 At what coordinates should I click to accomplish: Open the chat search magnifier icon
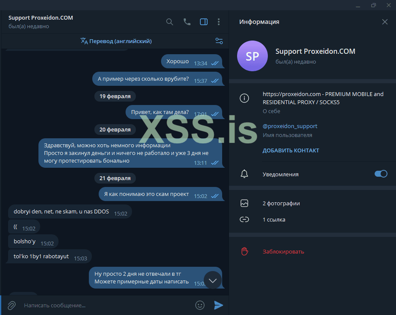tap(170, 22)
